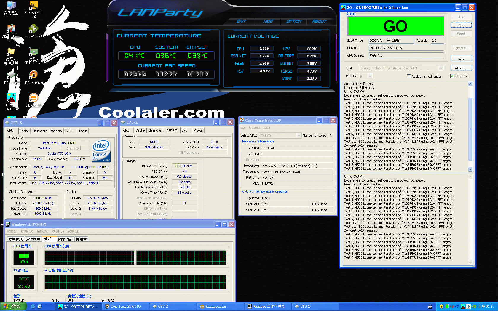Toggle the Additional notification checkbox

pos(409,76)
